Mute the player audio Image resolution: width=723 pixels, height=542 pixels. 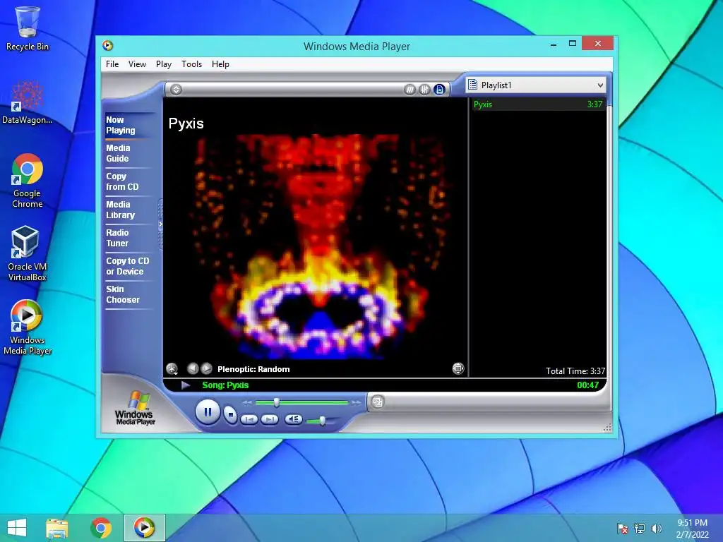pos(293,419)
